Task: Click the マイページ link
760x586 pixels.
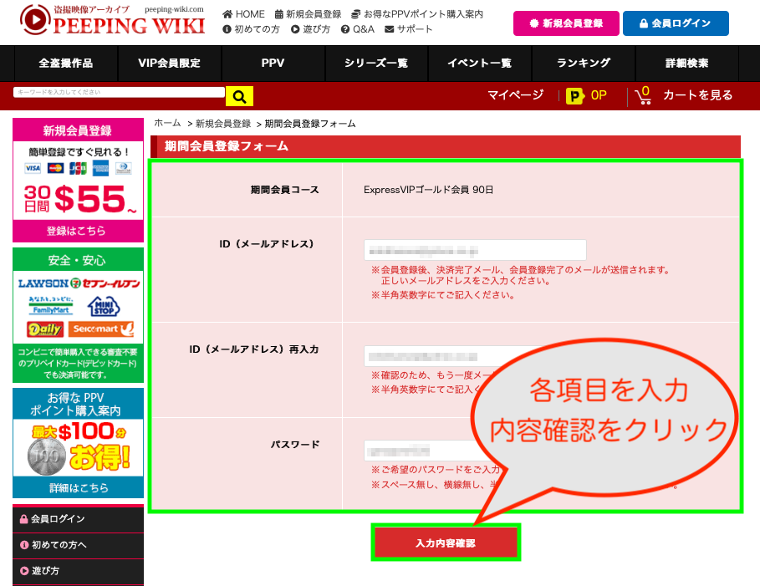Action: click(515, 95)
